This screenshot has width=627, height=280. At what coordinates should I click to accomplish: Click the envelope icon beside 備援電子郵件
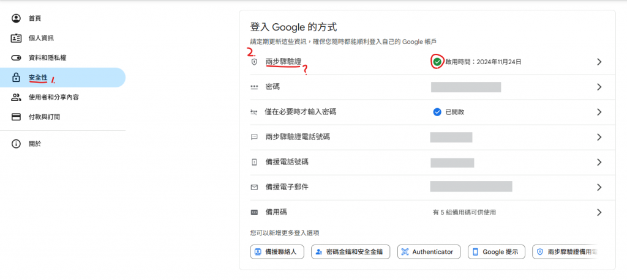click(x=254, y=187)
